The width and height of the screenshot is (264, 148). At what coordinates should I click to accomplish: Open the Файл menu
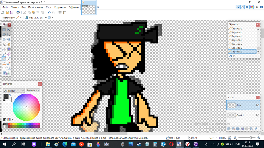(x=5, y=7)
